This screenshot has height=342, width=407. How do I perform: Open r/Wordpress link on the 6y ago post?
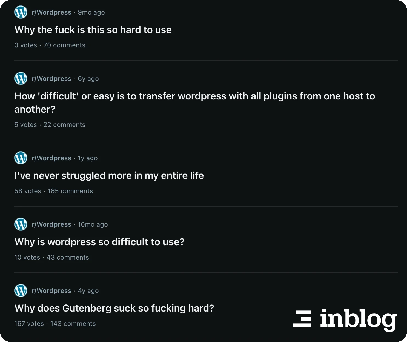51,79
